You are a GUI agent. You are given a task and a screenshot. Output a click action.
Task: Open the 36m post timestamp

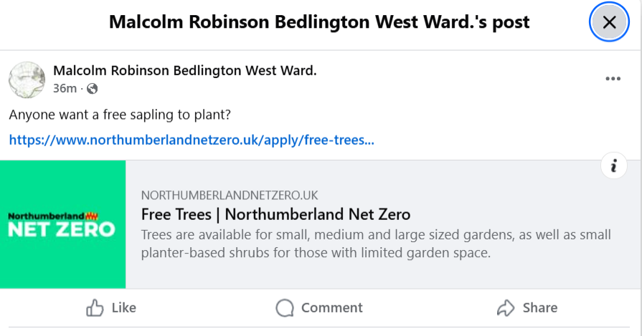65,89
